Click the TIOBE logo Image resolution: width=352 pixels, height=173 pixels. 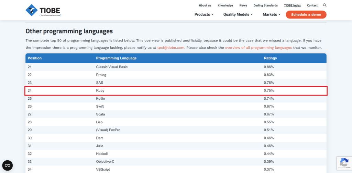pyautogui.click(x=43, y=10)
